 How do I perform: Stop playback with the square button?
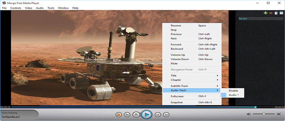(x=136, y=115)
